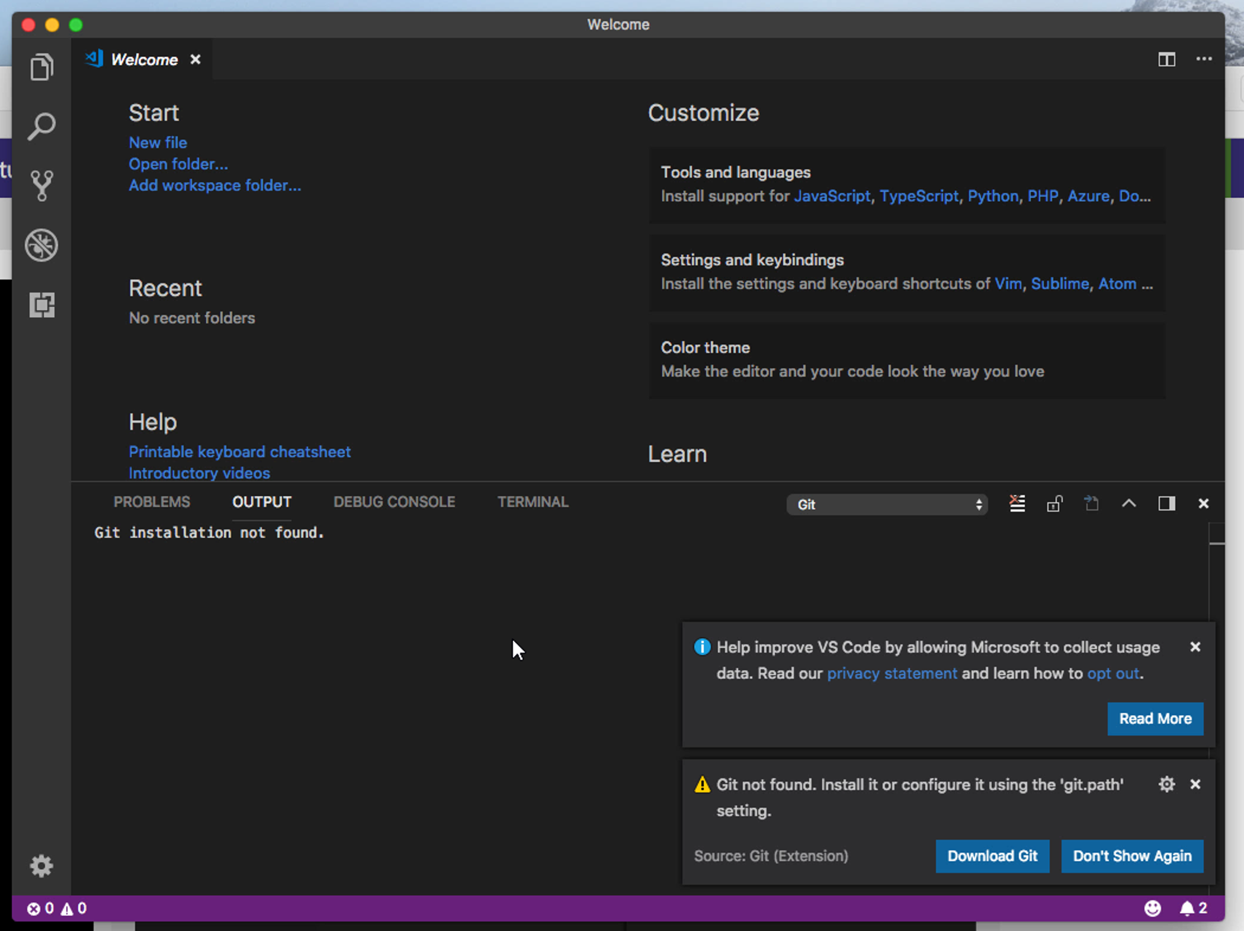Install Python language support
This screenshot has width=1244, height=931.
tap(993, 196)
